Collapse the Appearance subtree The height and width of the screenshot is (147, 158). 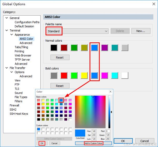click(12, 35)
